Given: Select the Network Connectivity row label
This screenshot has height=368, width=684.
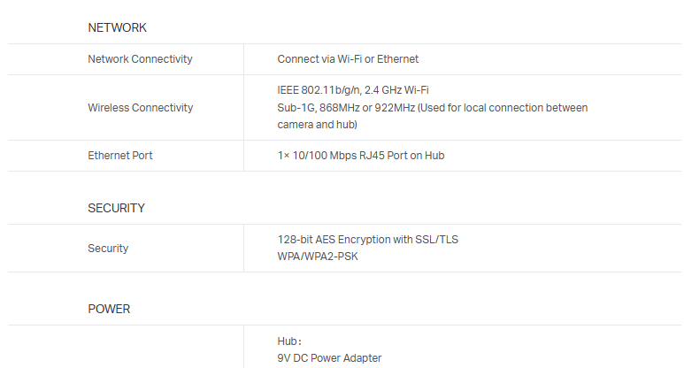Looking at the screenshot, I should pyautogui.click(x=140, y=59).
